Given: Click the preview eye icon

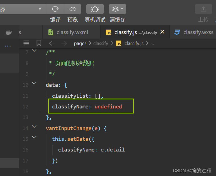Looking at the screenshot, I should click(x=73, y=9).
